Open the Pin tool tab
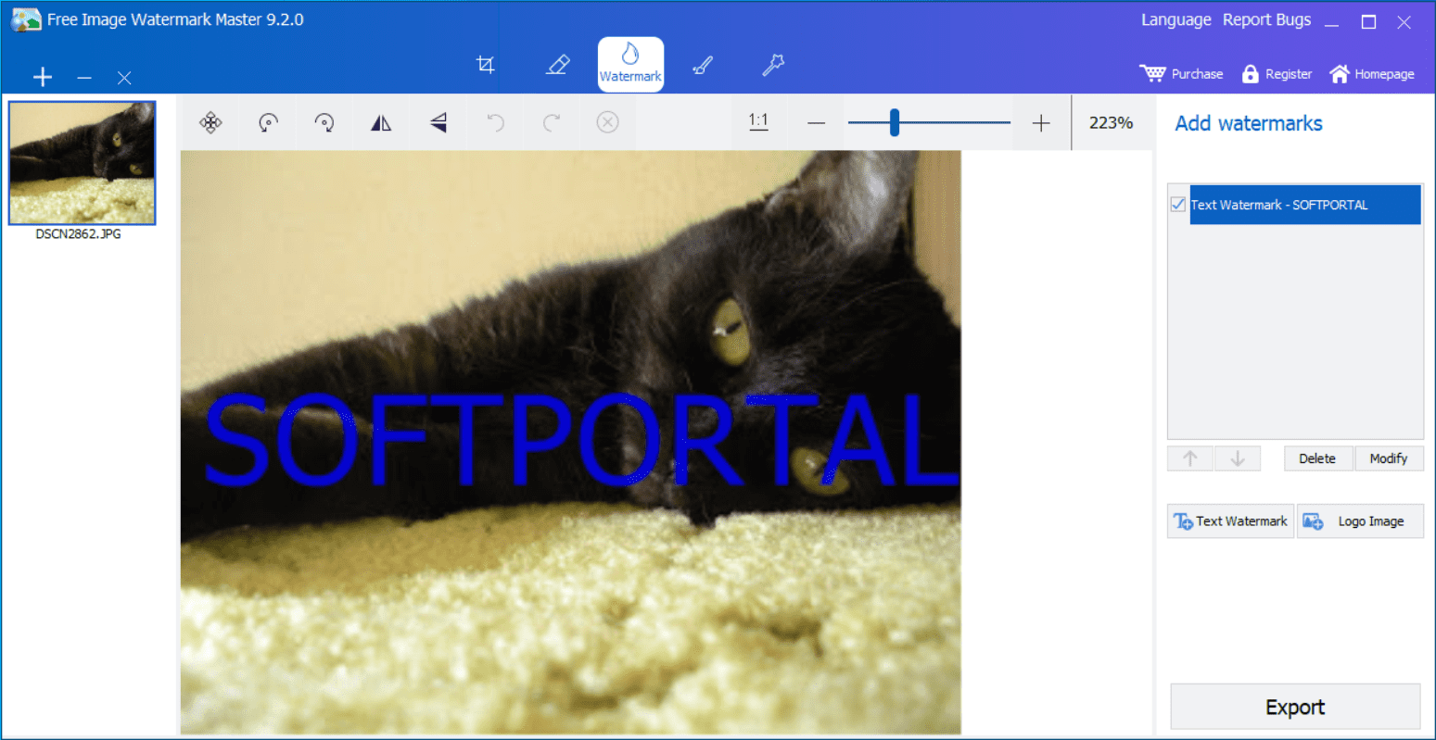 tap(773, 65)
